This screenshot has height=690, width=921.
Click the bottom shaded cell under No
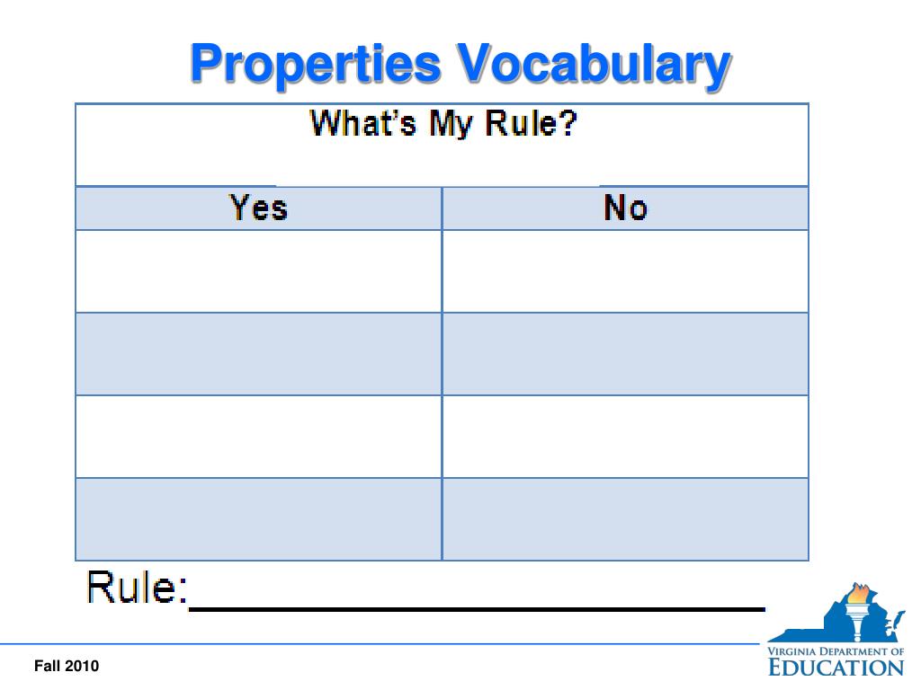click(x=626, y=519)
